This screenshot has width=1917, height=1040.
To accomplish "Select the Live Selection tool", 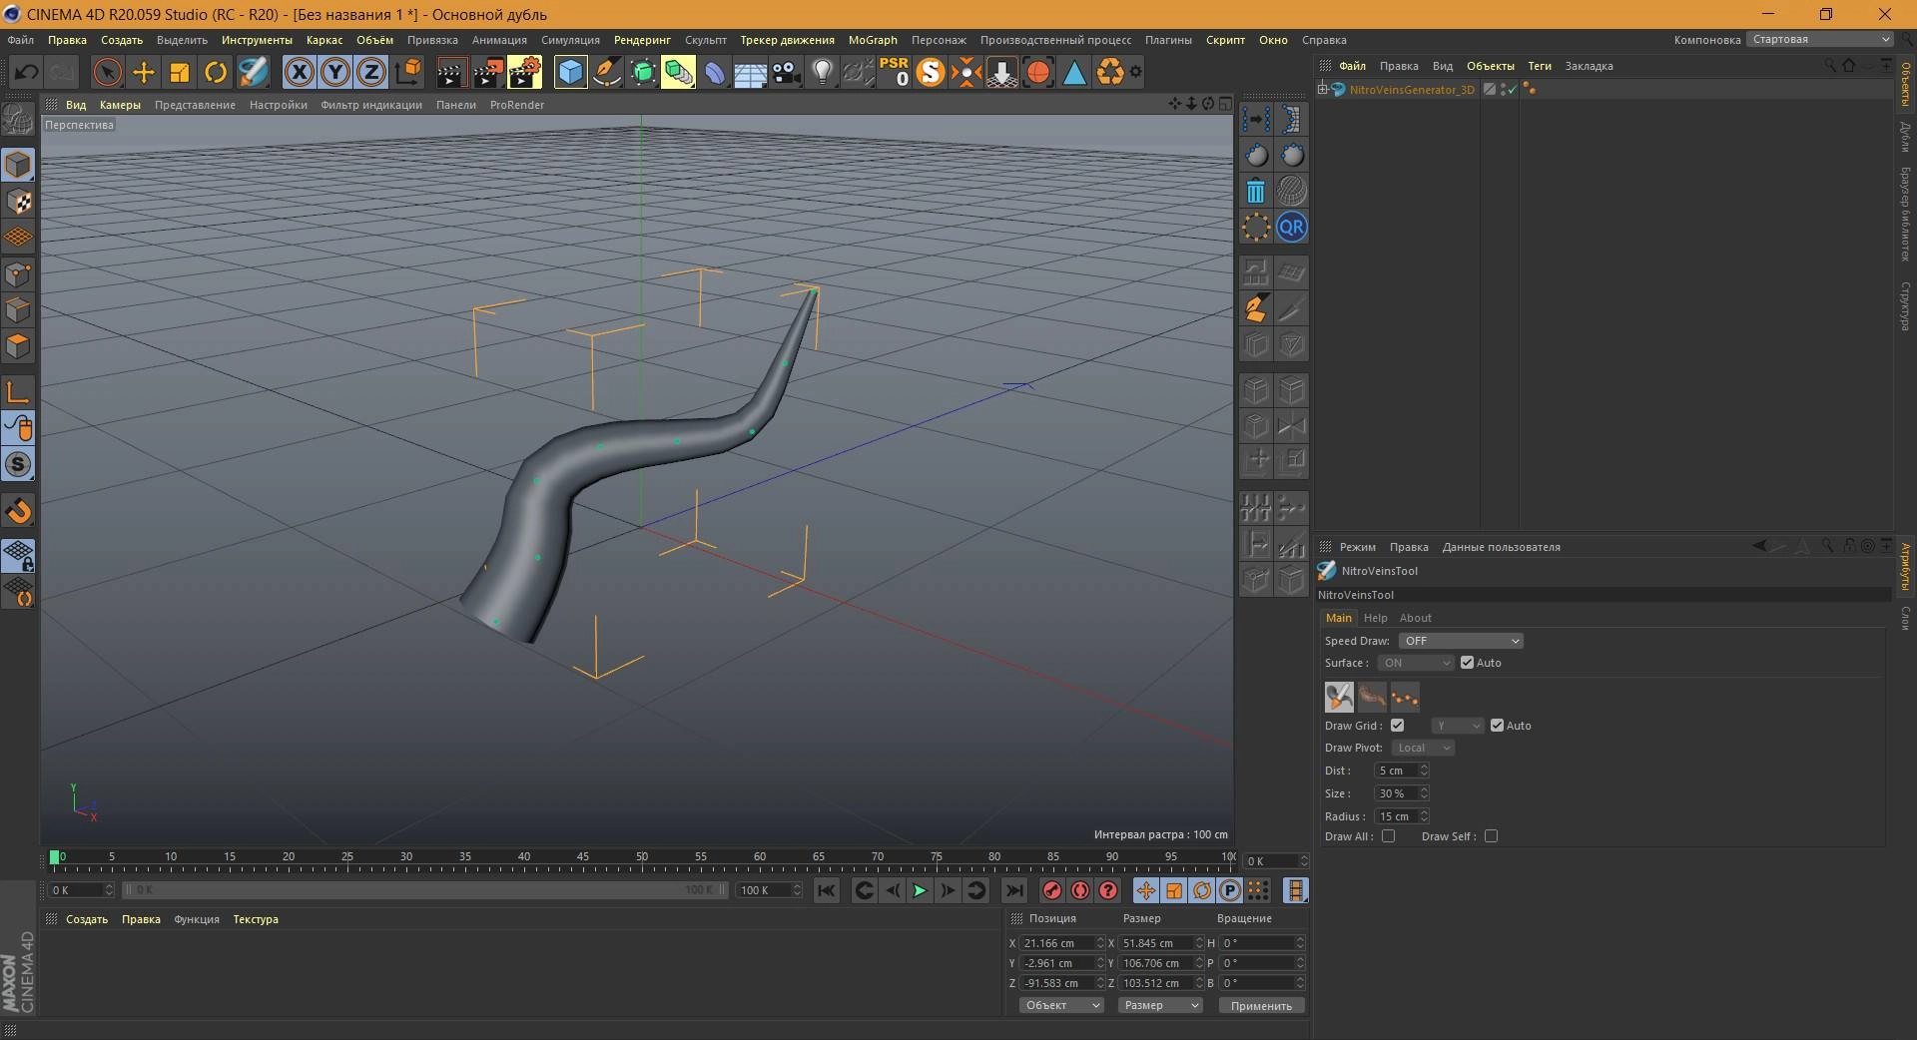I will (107, 72).
